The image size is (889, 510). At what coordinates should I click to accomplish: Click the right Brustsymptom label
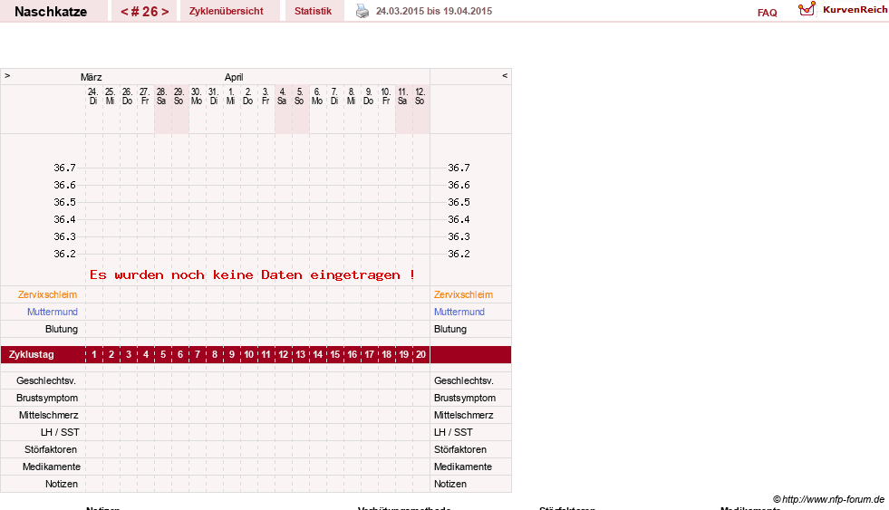[465, 398]
